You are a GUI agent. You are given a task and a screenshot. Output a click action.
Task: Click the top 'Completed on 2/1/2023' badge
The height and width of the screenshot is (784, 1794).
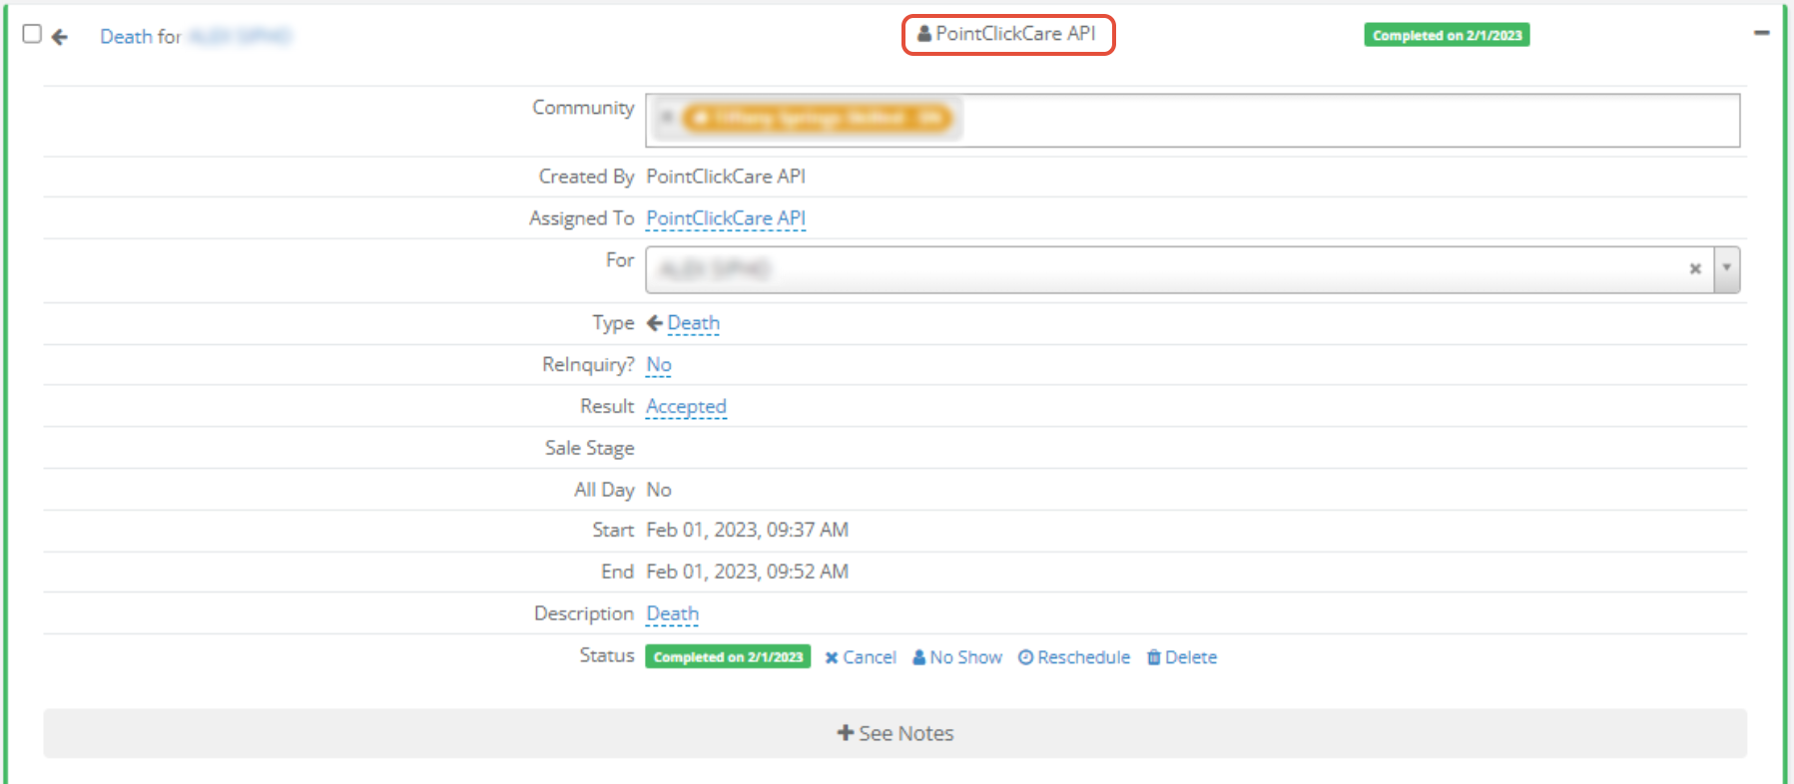[x=1447, y=35]
